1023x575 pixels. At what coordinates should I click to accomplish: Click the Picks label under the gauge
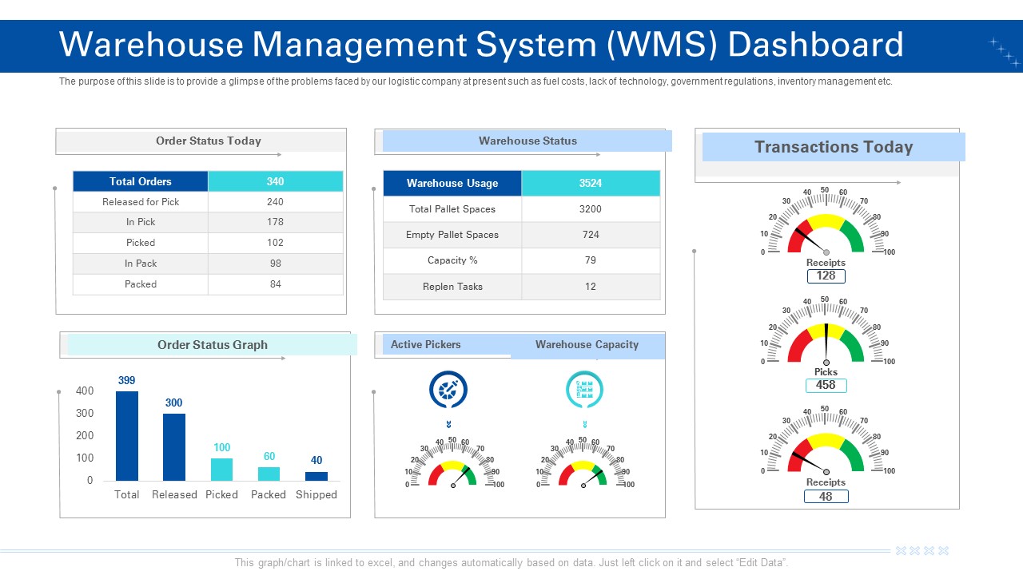826,372
